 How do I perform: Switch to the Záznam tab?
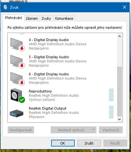[x=32, y=18]
